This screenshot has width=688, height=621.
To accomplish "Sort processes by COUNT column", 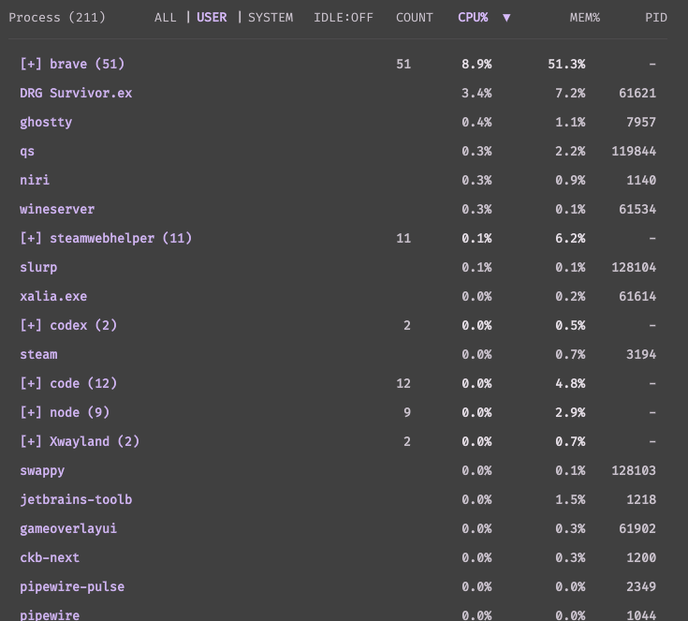I will [x=414, y=18].
